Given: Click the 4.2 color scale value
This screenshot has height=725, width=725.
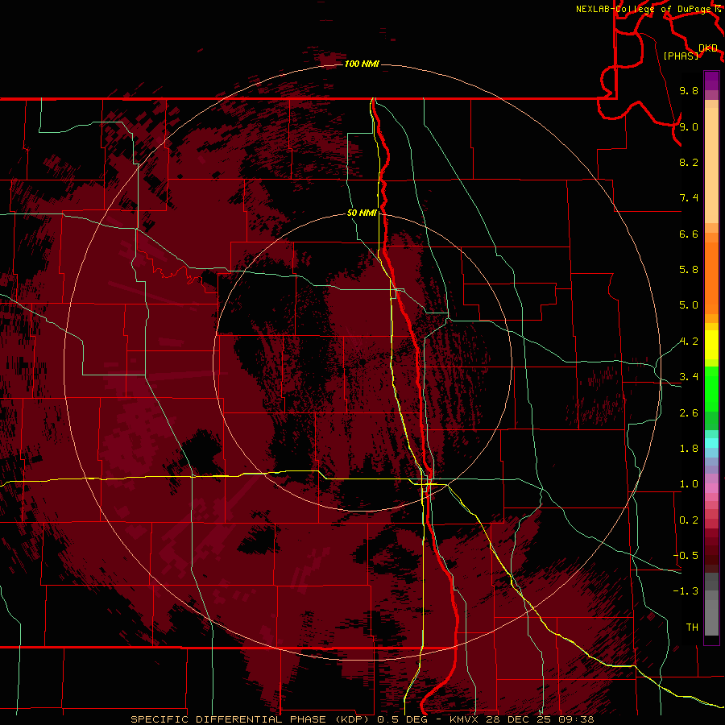Looking at the screenshot, I should 689,342.
